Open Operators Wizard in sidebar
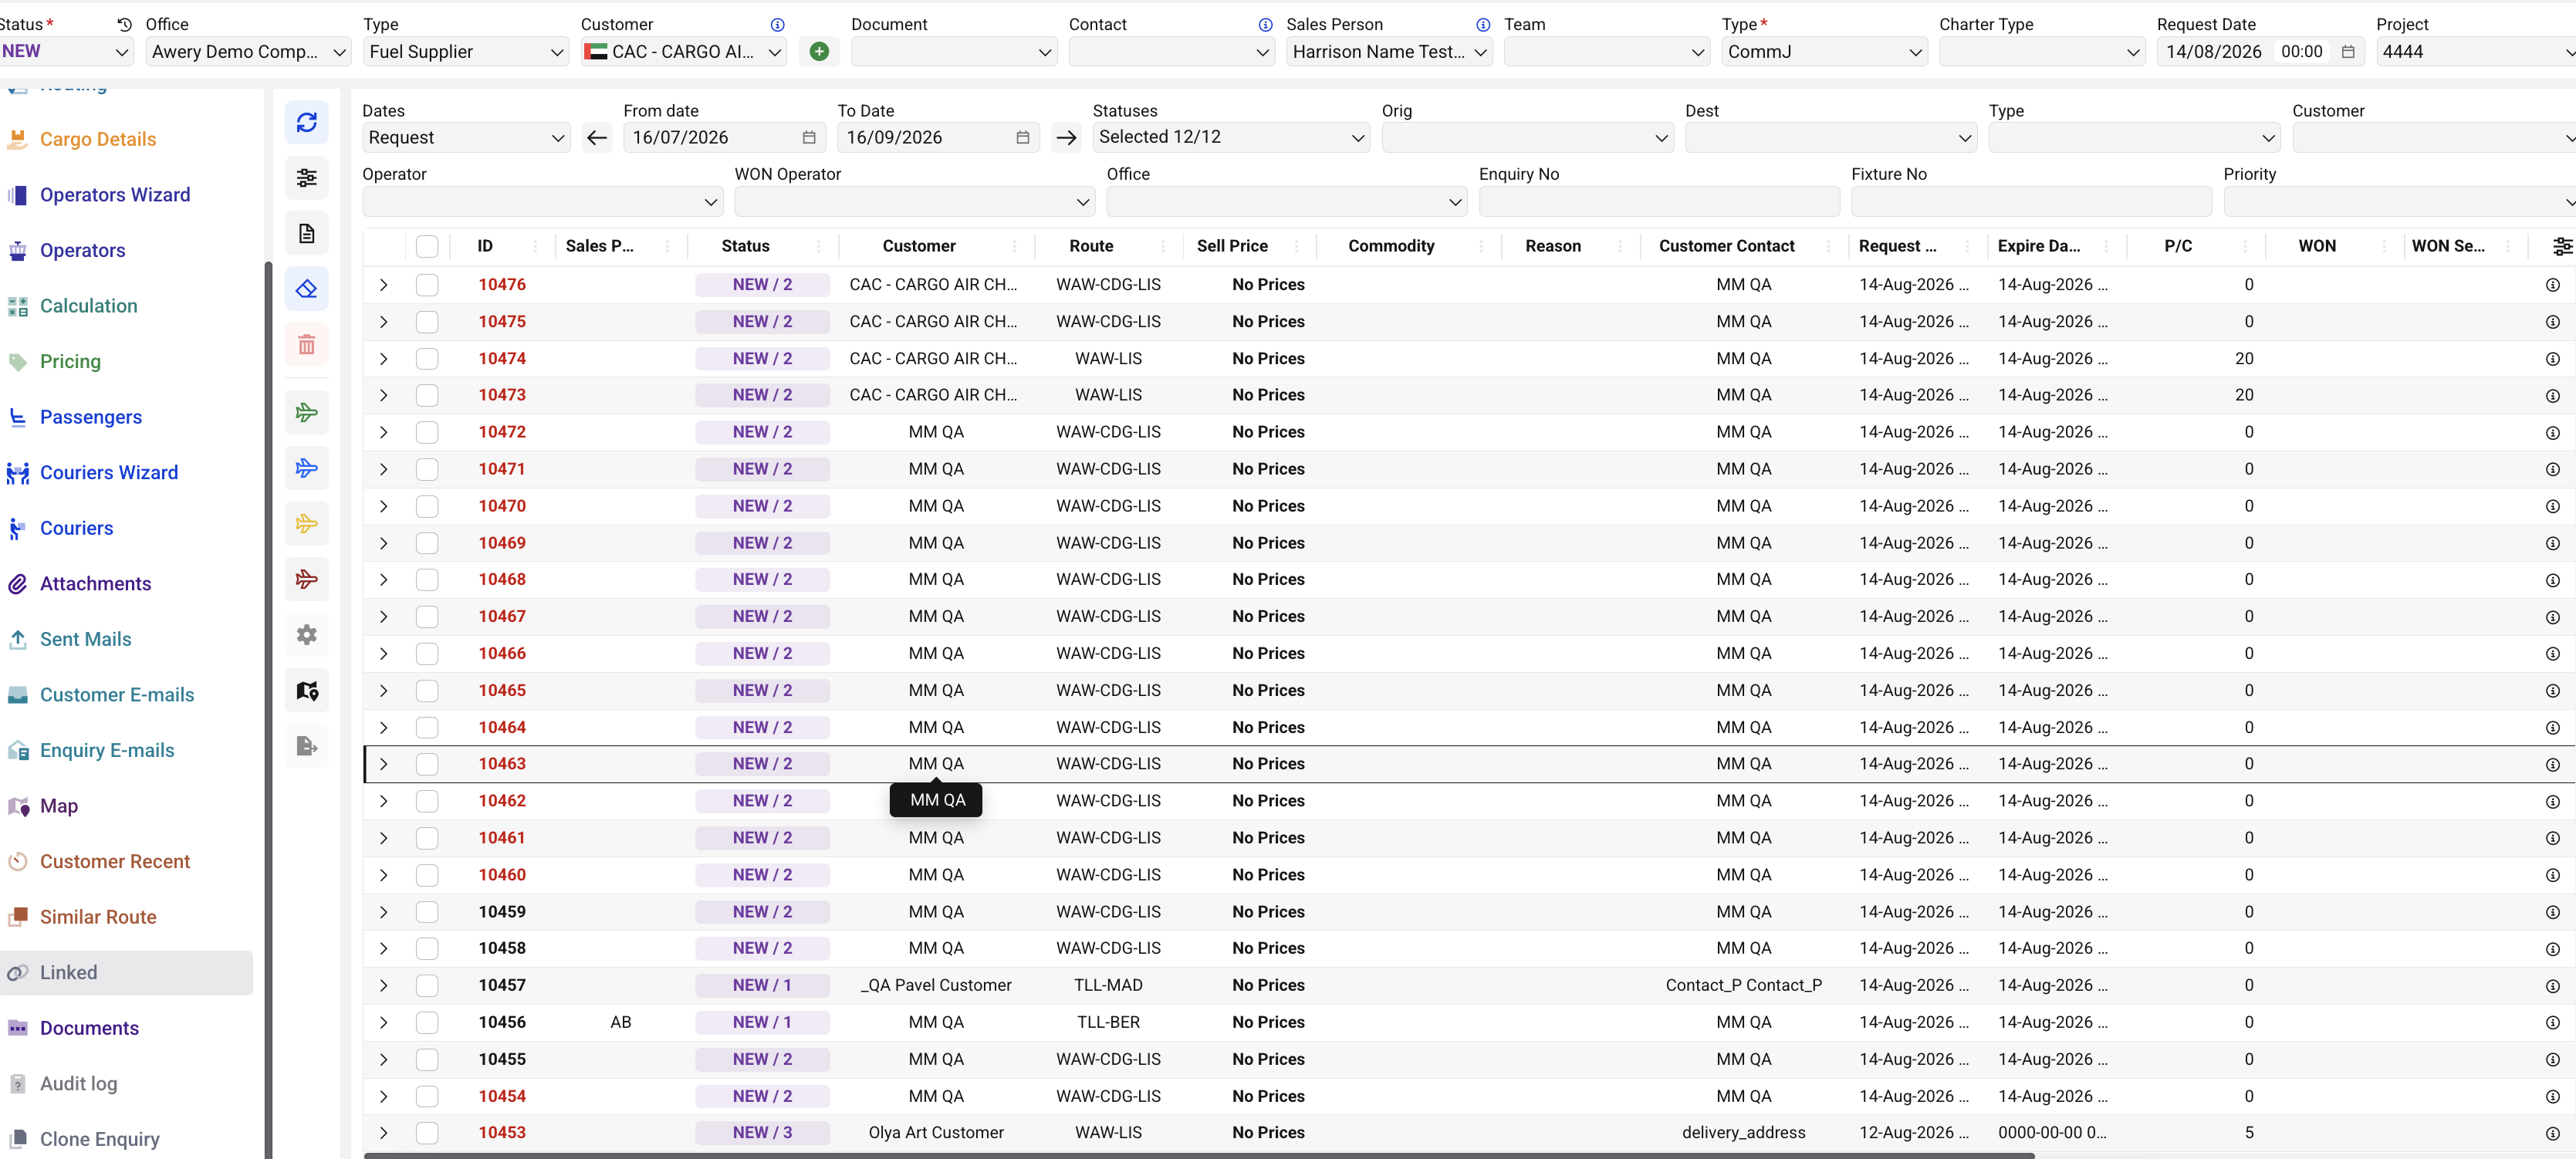The image size is (2576, 1159). tap(115, 195)
